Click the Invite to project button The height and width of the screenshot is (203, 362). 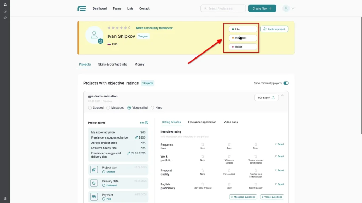coord(274,29)
